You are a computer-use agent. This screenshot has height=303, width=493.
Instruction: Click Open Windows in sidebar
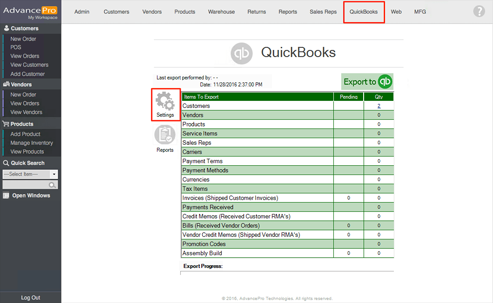[31, 196]
